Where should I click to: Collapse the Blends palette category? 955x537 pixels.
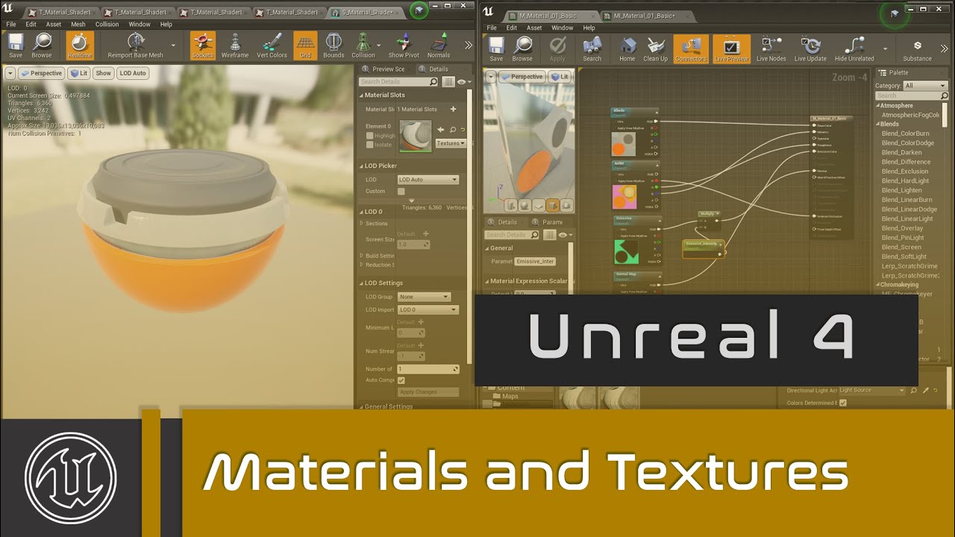878,124
